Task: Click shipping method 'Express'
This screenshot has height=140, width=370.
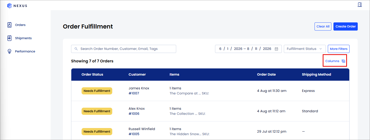Action: click(x=308, y=91)
